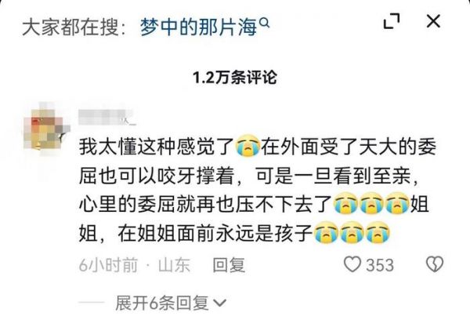Expand the comments panel to fullscreen
The width and height of the screenshot is (470, 320).
pyautogui.click(x=392, y=21)
